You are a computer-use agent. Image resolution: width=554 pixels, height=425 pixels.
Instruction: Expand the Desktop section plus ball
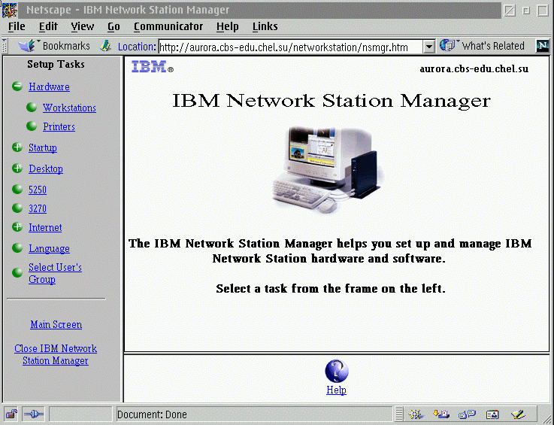[x=17, y=168]
